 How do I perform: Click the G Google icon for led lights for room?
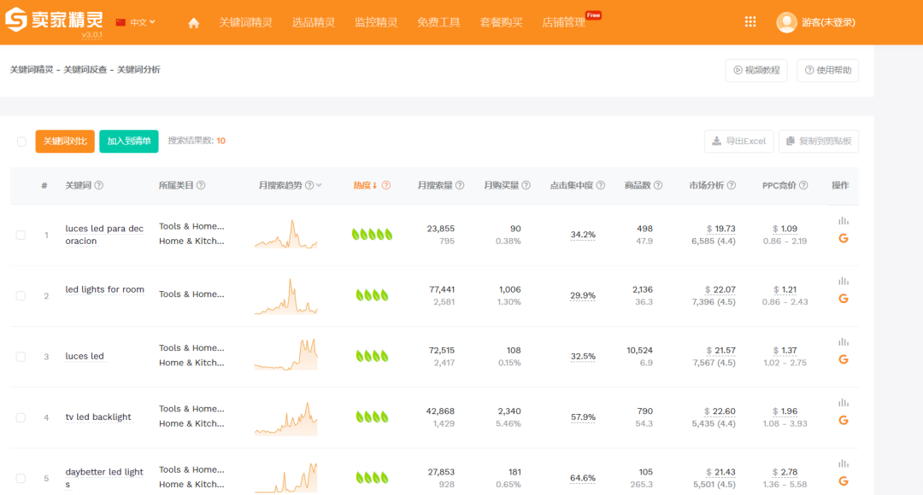coord(843,300)
